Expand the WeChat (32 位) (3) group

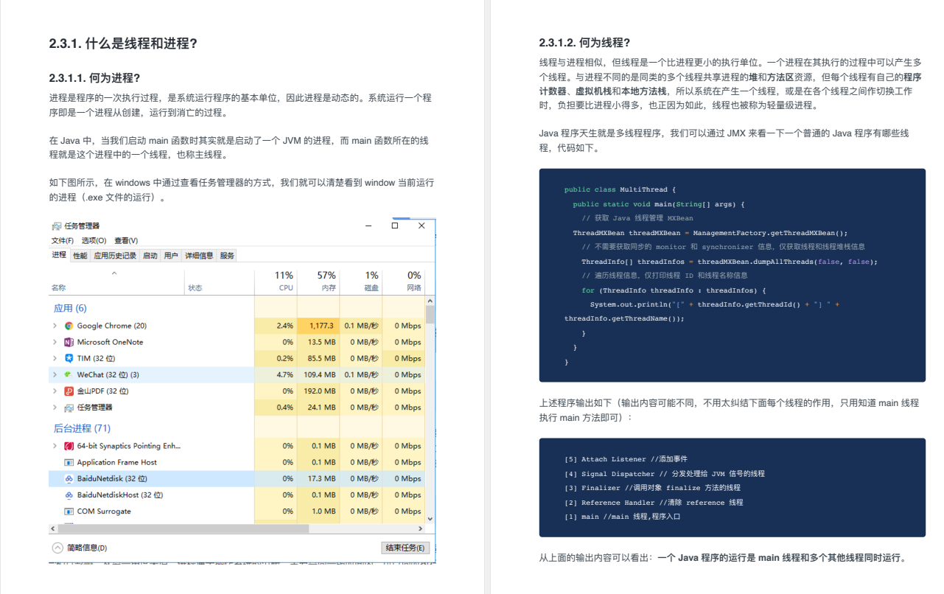[x=55, y=374]
